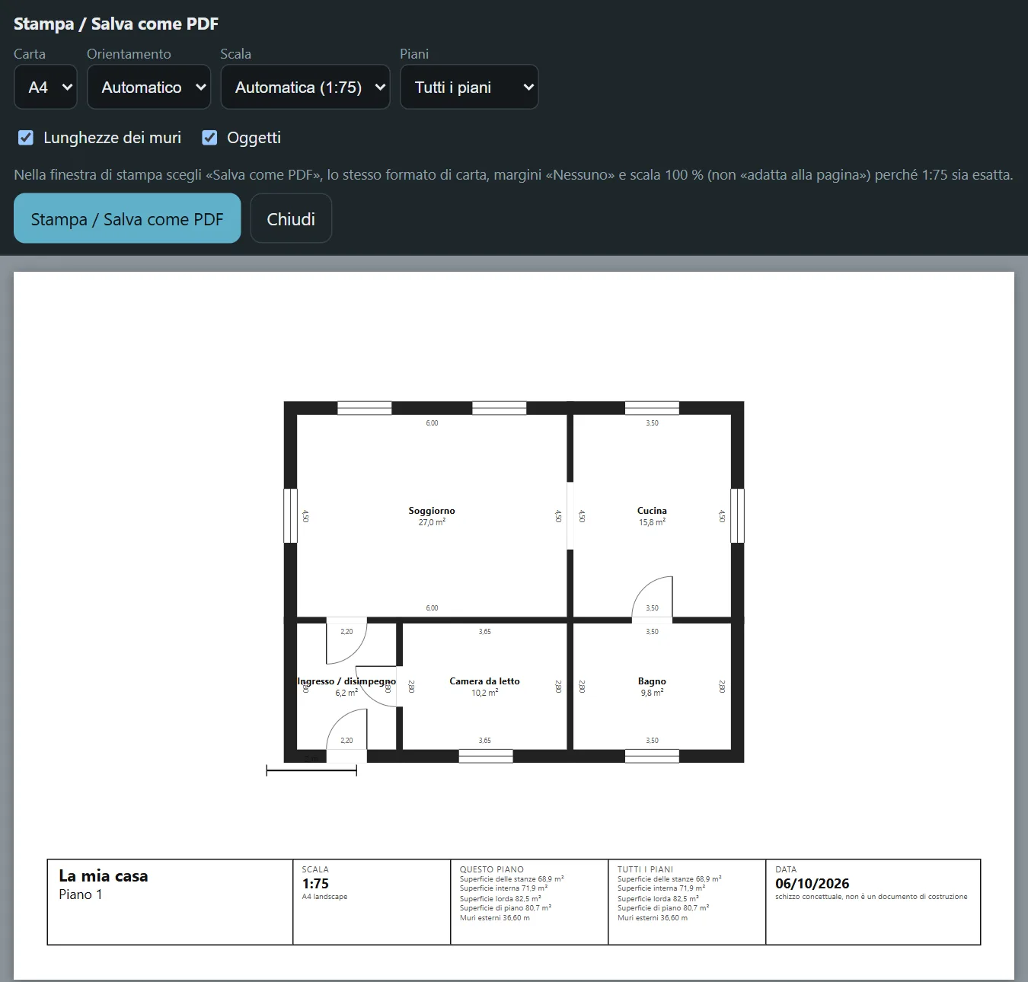Click the Bagno area 9,8 m² value

click(x=652, y=693)
